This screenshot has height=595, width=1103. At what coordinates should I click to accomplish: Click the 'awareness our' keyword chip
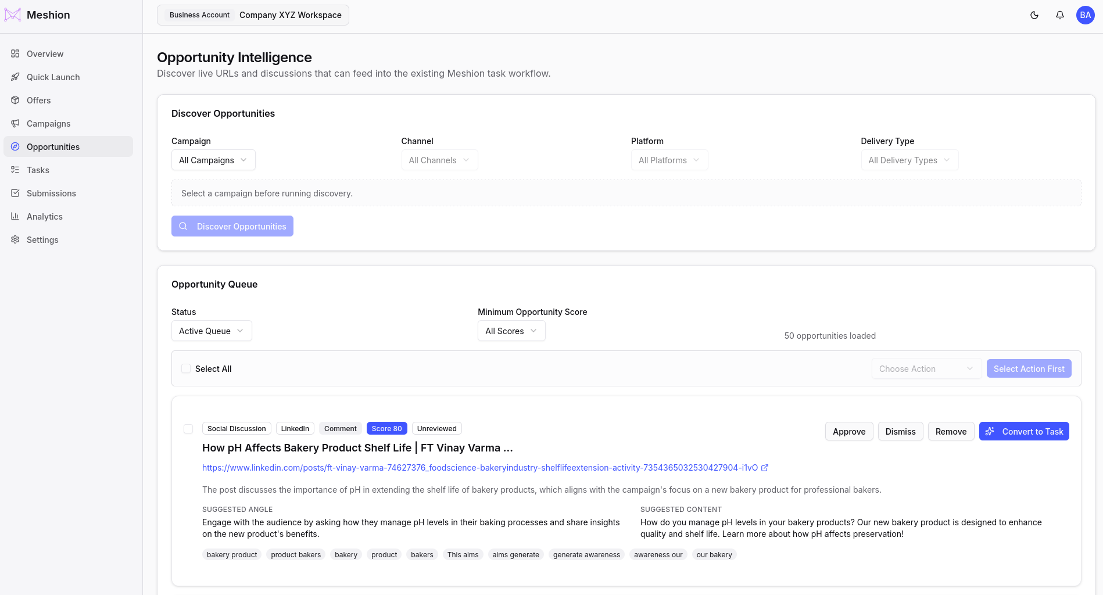(658, 554)
